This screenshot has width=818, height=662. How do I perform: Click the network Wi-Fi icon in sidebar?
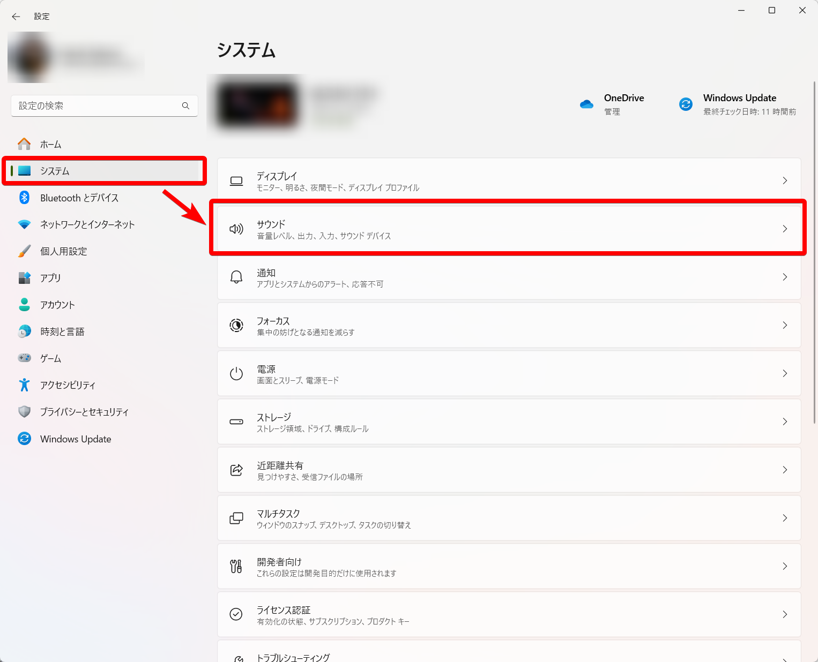point(24,224)
